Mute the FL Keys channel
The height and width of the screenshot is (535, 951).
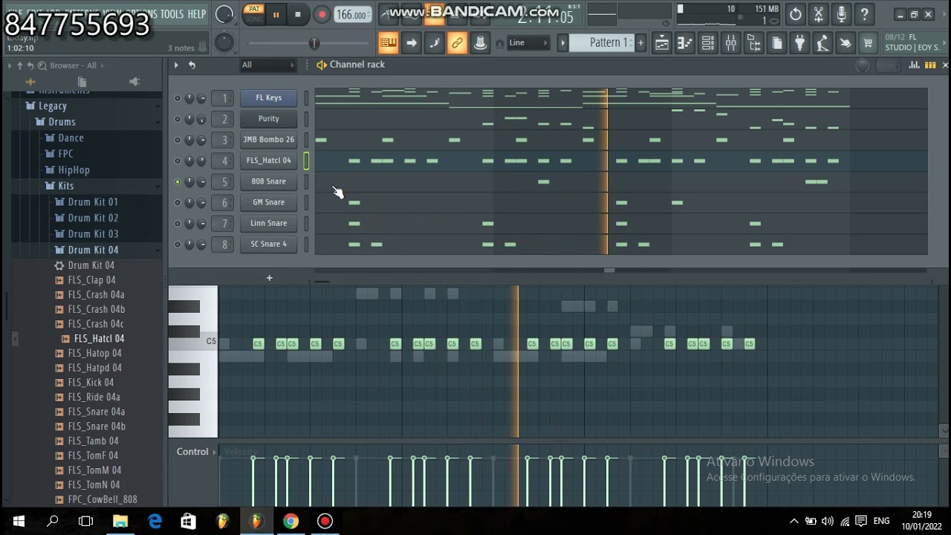(x=178, y=98)
